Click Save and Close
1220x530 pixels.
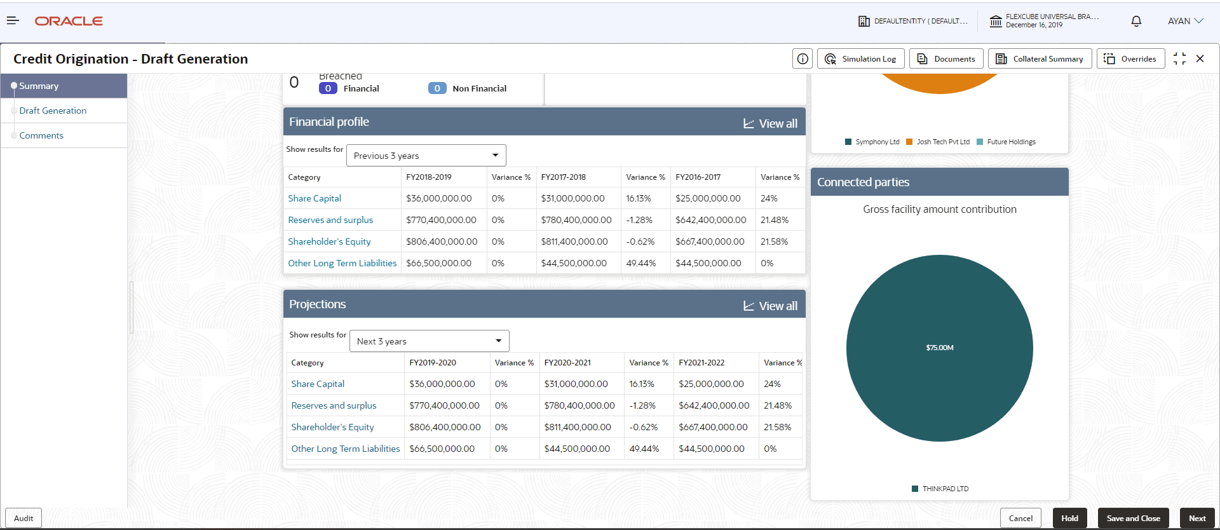point(1134,518)
